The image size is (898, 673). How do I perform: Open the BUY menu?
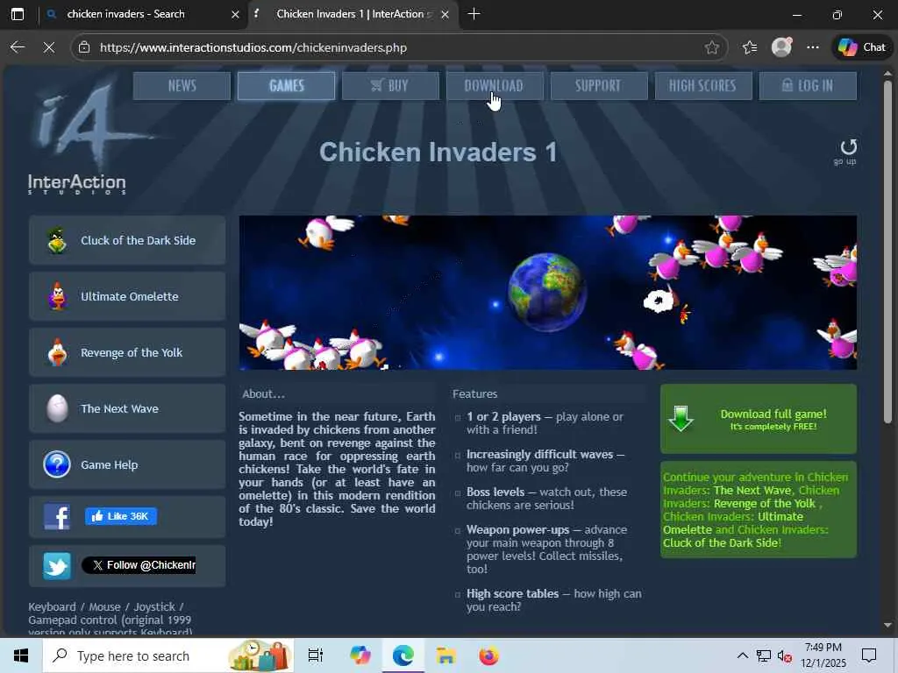[390, 86]
